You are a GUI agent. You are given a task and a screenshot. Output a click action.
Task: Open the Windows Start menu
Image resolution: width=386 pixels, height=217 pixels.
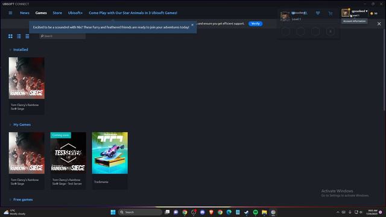[x=113, y=212]
